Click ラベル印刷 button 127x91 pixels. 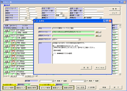91,87
